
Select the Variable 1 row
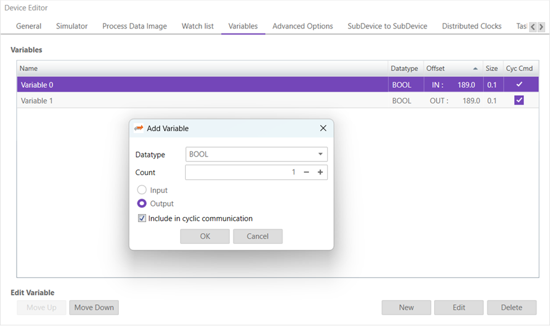[186, 100]
